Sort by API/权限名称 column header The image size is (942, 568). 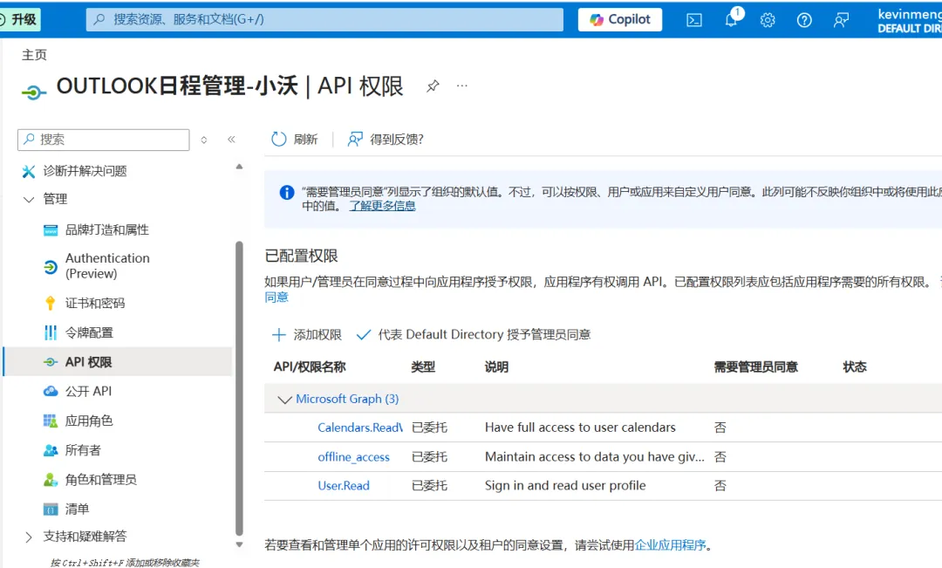(310, 366)
